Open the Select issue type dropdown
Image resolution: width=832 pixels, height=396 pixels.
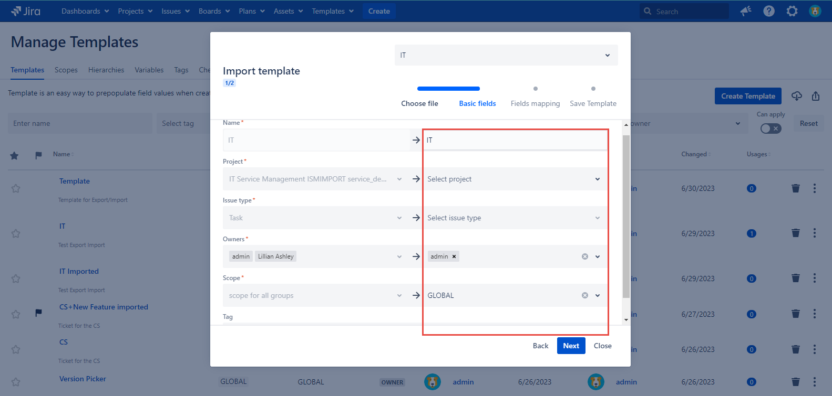[514, 218]
